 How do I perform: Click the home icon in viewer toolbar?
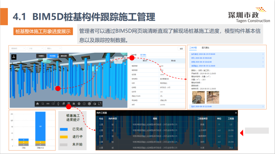38,104
